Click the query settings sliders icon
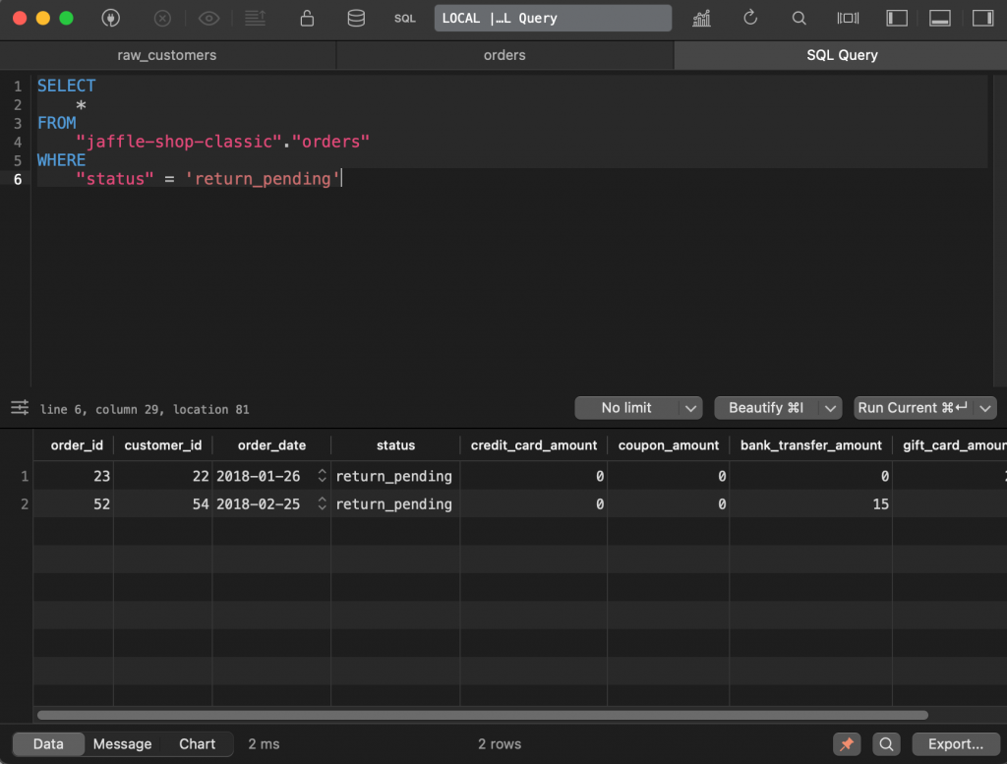 click(x=20, y=408)
